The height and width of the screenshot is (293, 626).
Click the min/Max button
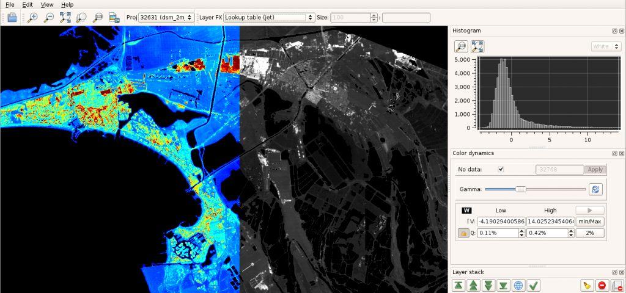(590, 221)
